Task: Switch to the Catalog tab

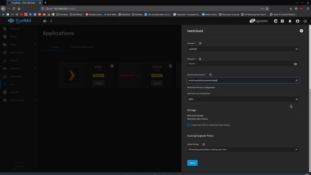Action: point(54,47)
